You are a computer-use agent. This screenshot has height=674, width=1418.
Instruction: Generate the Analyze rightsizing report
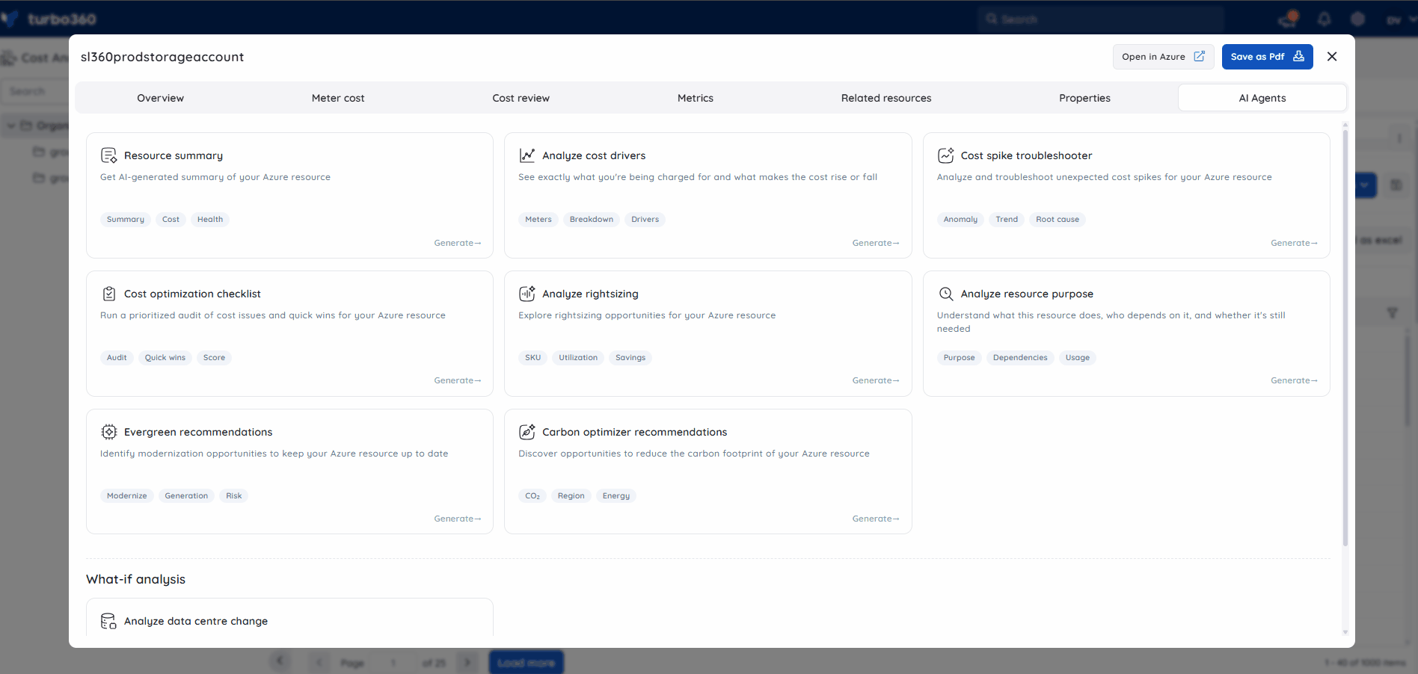[876, 380]
